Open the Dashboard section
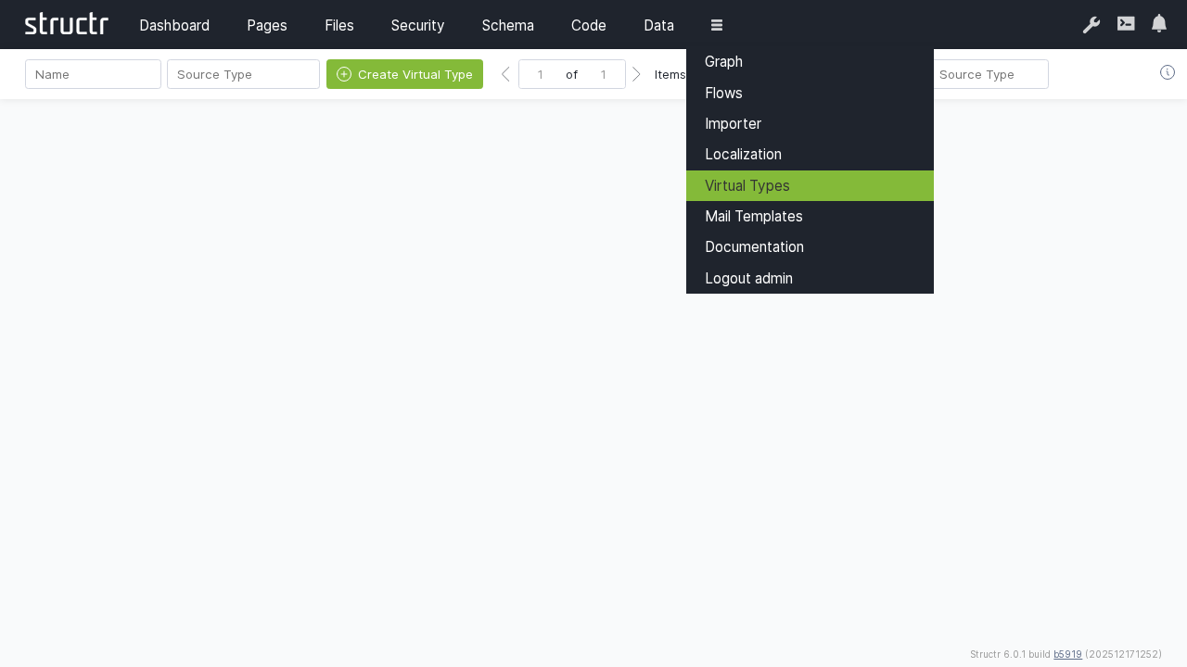Screen dimensions: 1187x667 174,25
